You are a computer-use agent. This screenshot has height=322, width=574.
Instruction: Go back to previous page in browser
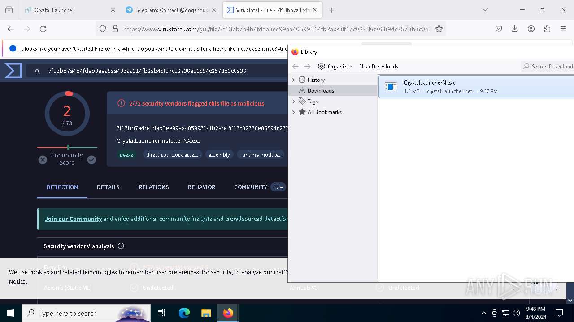coord(11,29)
